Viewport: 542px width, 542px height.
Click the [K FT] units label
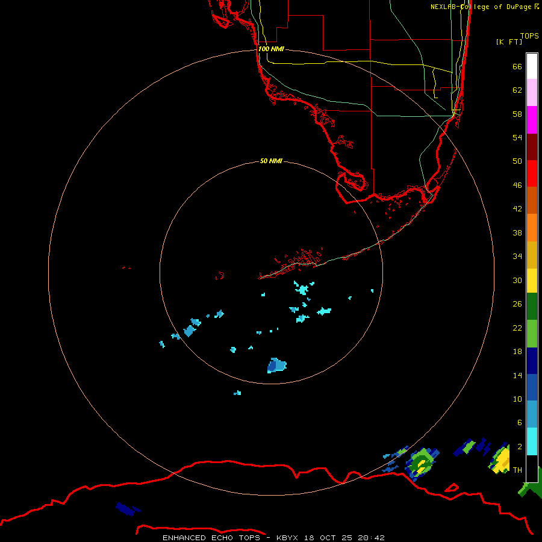point(509,42)
